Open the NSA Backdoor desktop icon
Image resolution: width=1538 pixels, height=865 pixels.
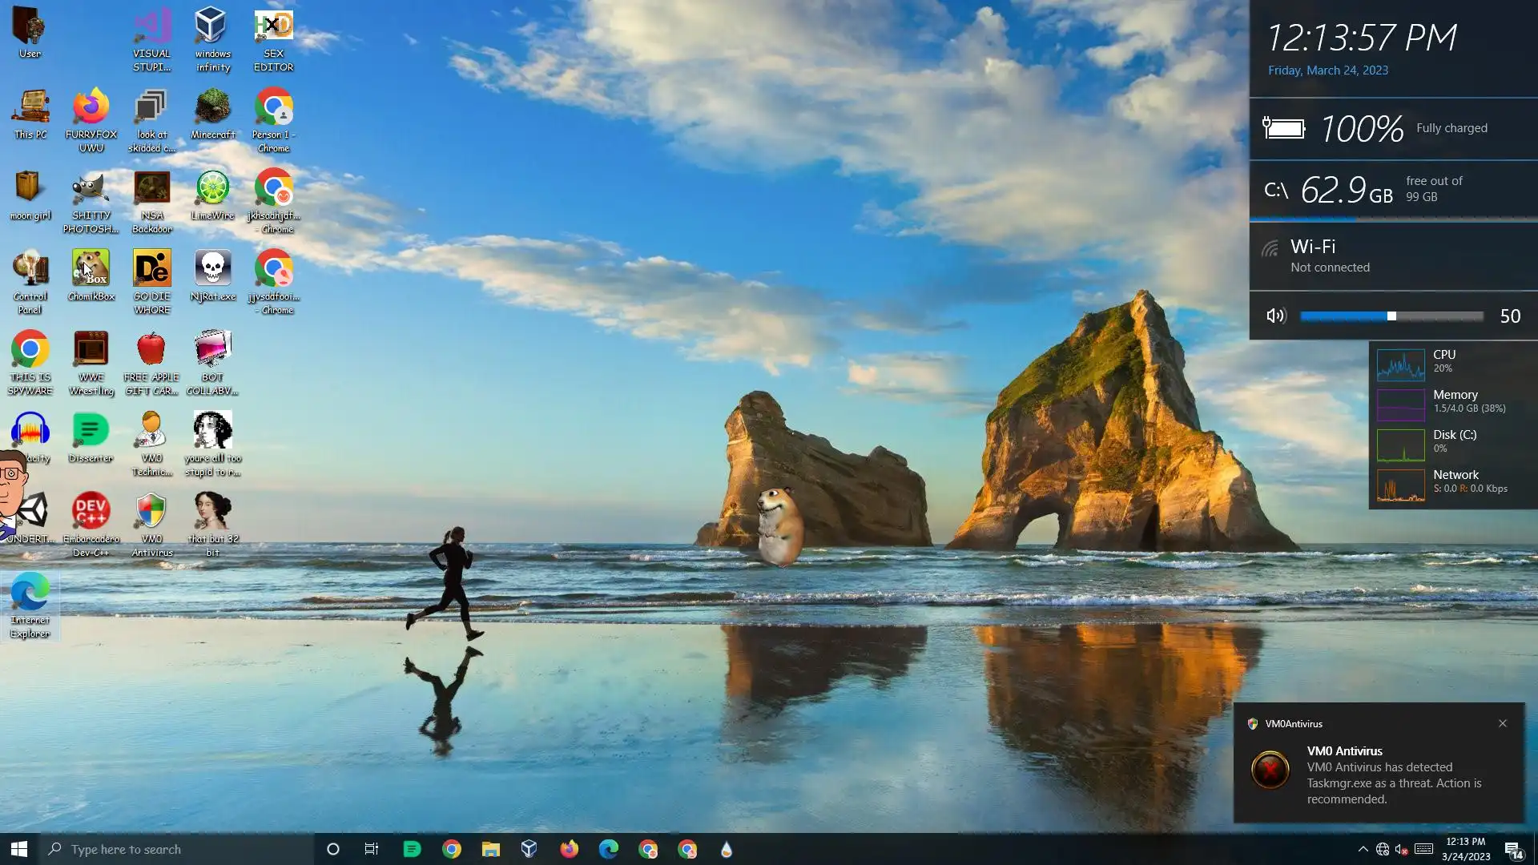pyautogui.click(x=151, y=189)
